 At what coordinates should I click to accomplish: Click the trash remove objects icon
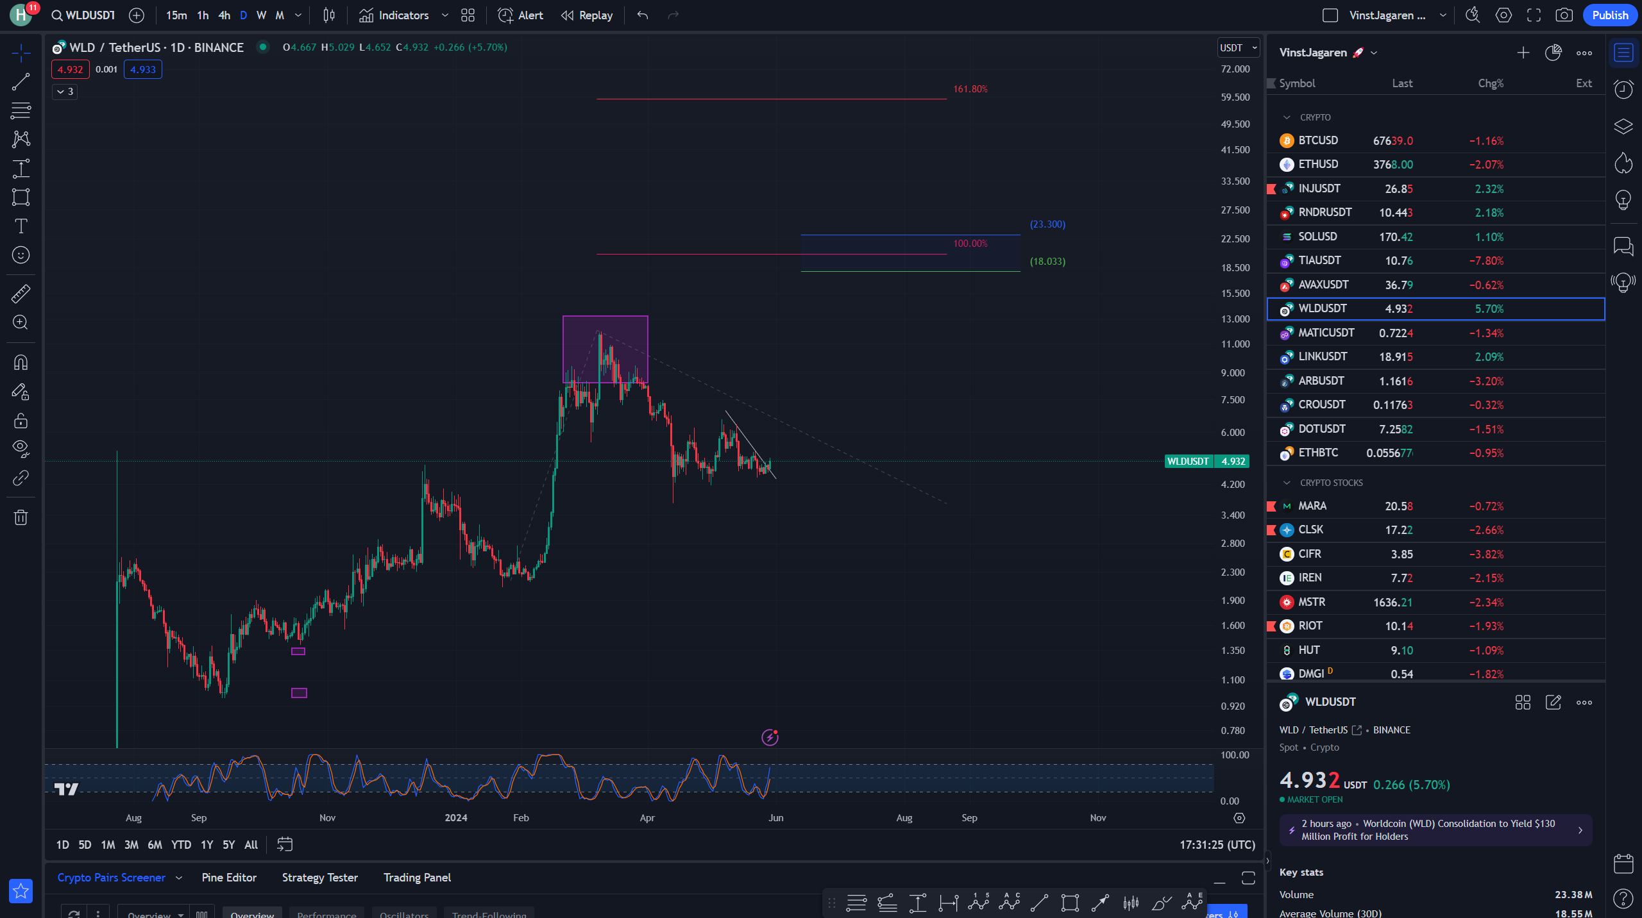point(21,517)
